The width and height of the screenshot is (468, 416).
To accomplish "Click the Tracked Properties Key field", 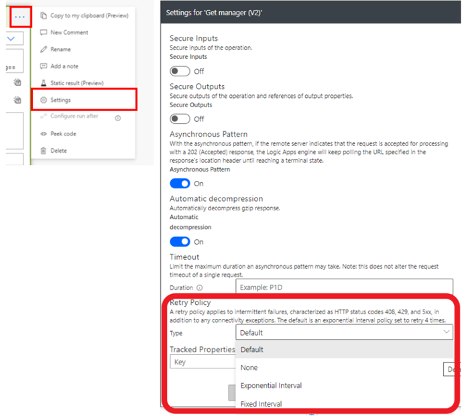I will pos(202,362).
